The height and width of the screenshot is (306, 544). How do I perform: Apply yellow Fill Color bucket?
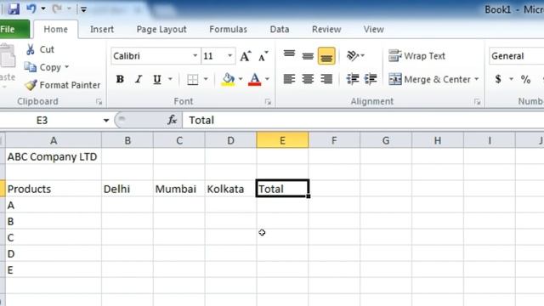click(x=228, y=79)
